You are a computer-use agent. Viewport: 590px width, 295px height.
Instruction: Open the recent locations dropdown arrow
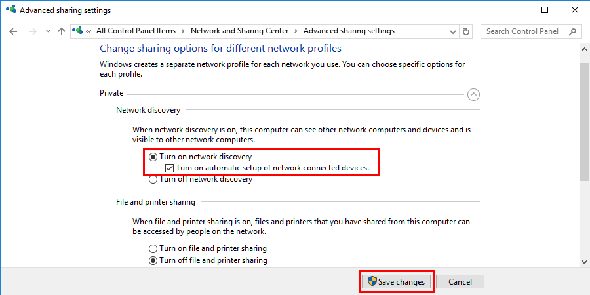[x=48, y=31]
